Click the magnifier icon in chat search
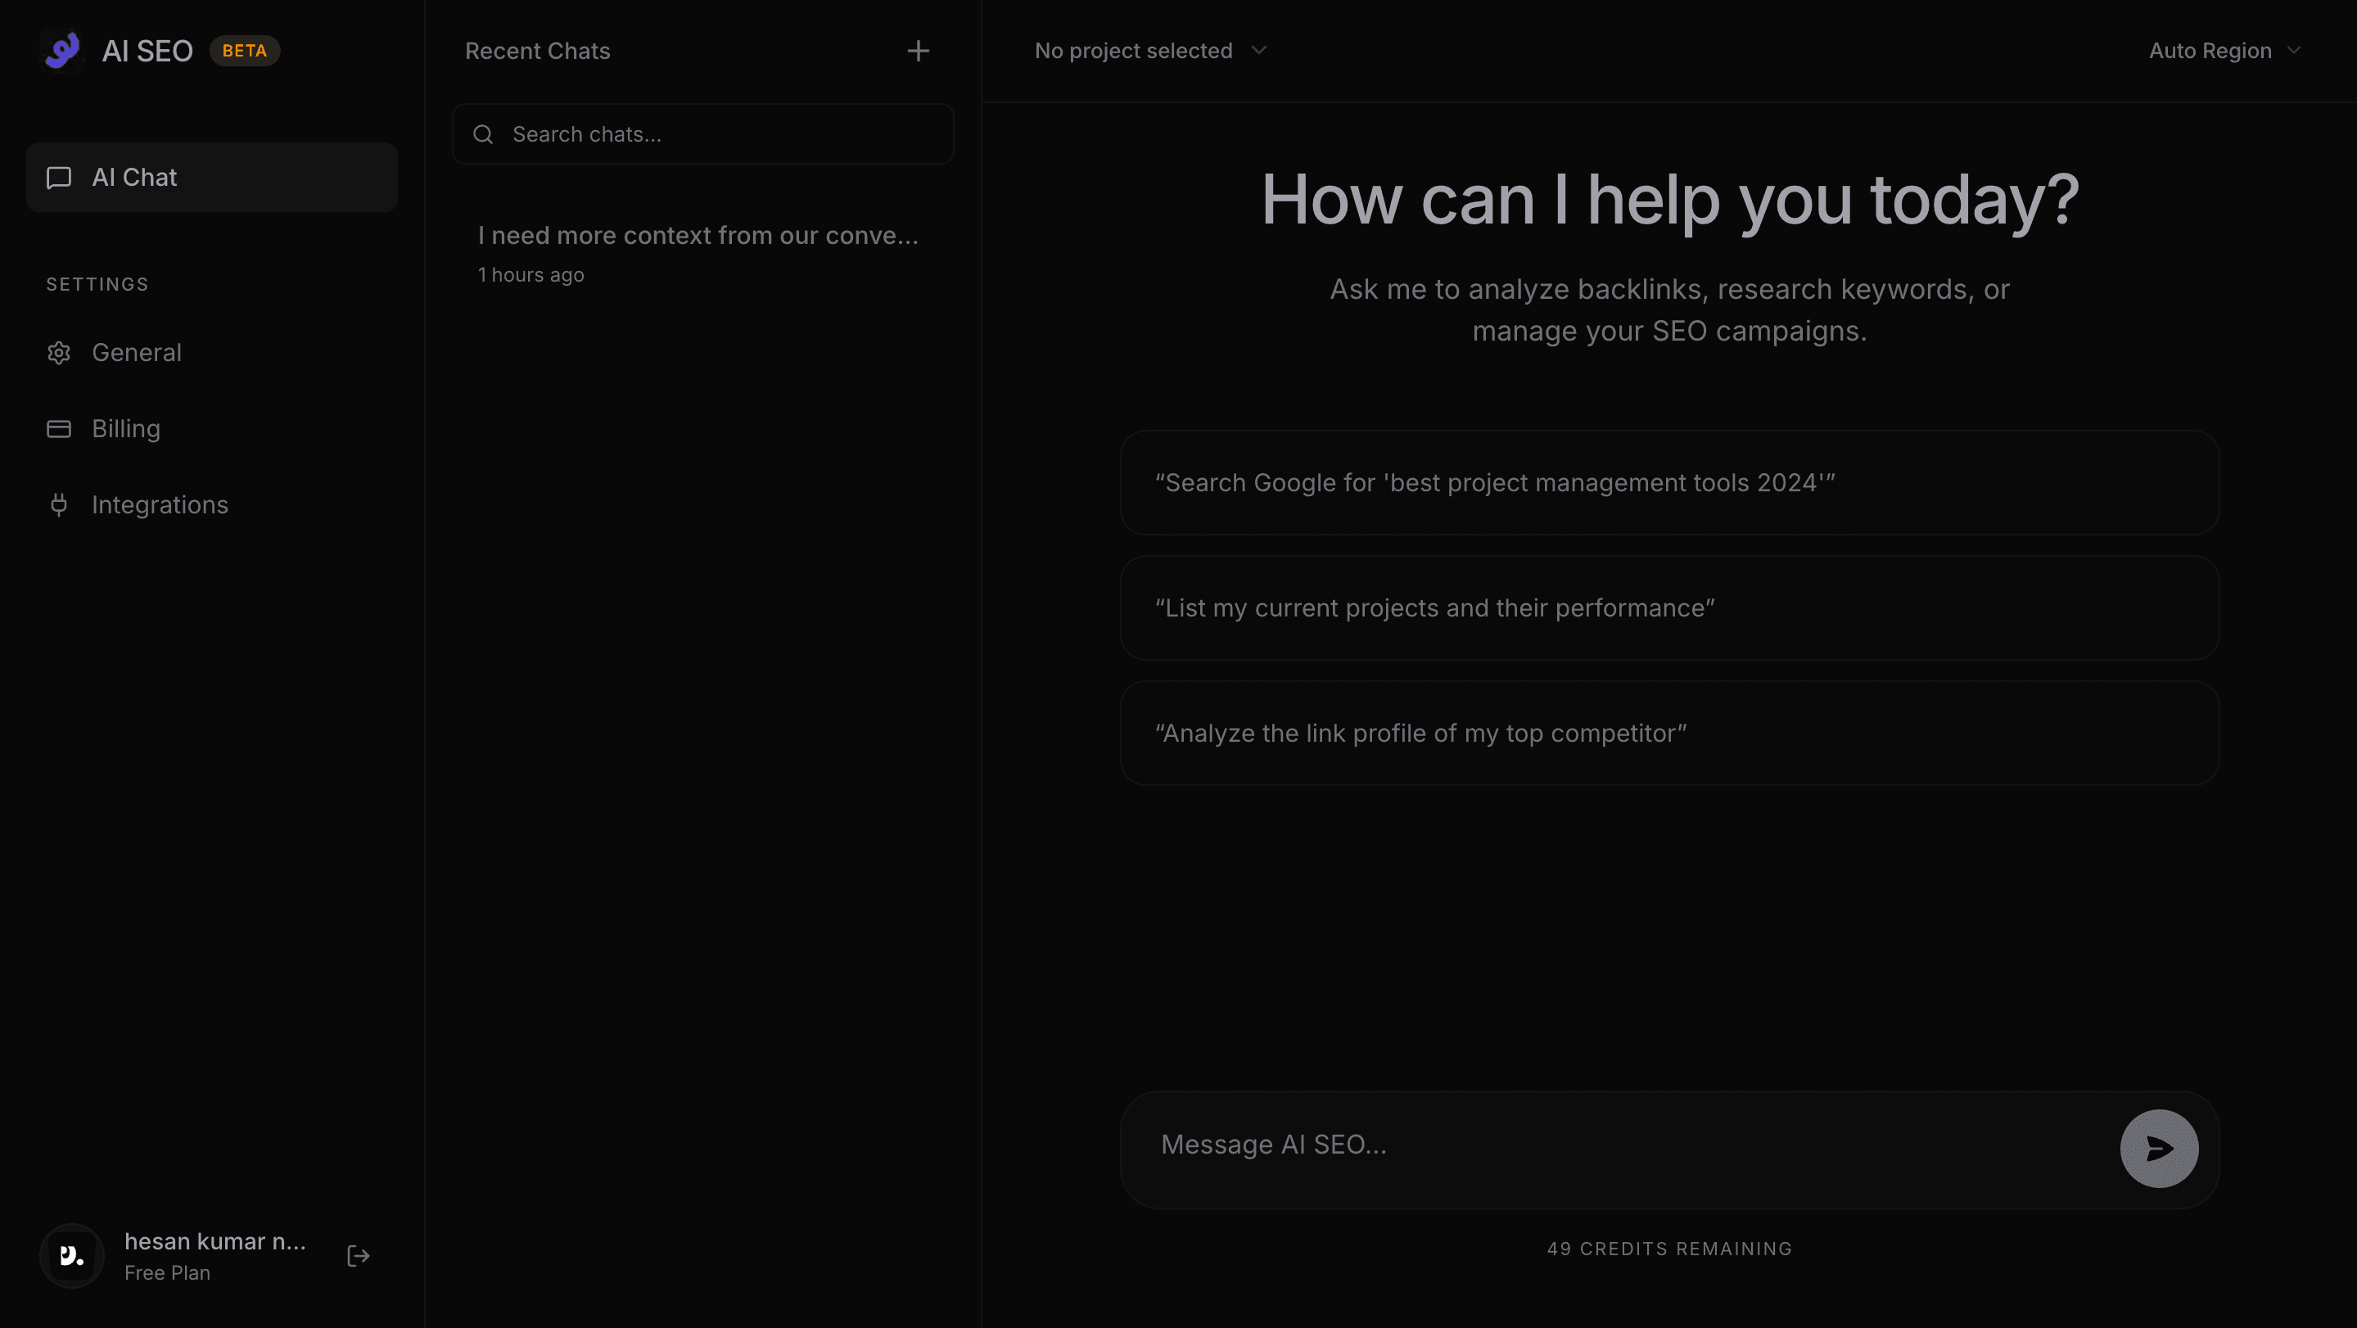2357x1328 pixels. click(484, 133)
